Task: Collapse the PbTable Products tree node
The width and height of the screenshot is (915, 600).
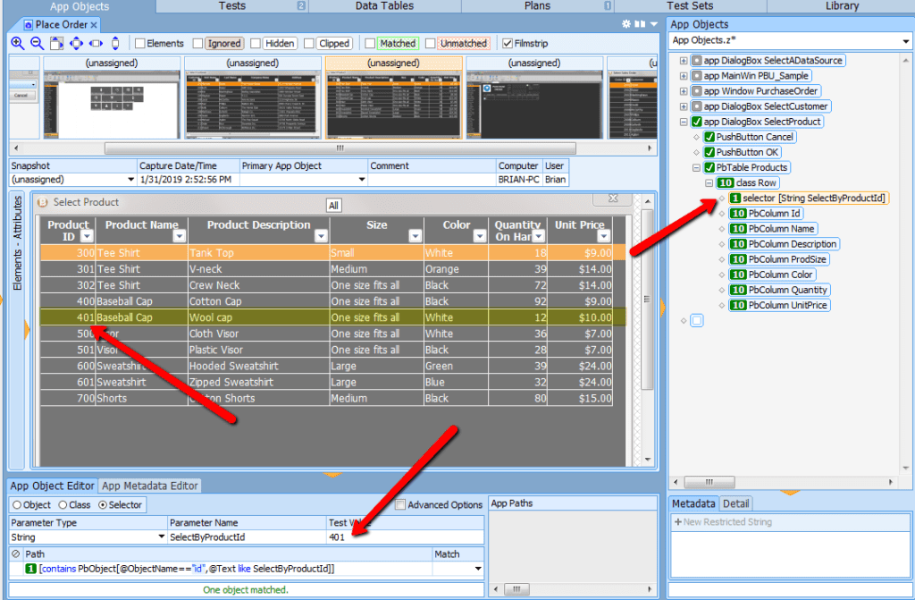Action: tap(696, 167)
